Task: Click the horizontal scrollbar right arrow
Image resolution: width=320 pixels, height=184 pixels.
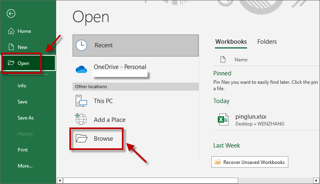Action: pos(316,180)
